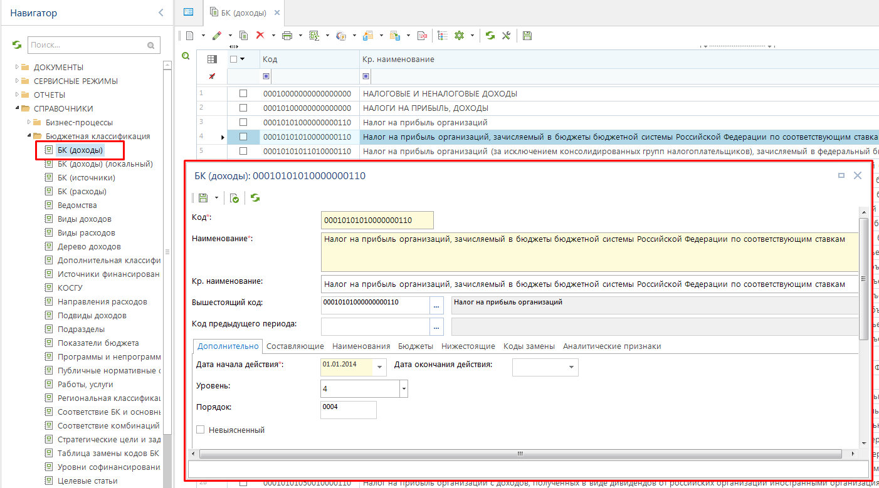Expand the СЕРВИСНЫЕ РЕЖИМЫ folder

coord(18,81)
